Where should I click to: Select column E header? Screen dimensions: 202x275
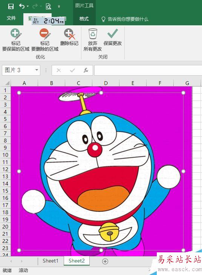(133, 83)
